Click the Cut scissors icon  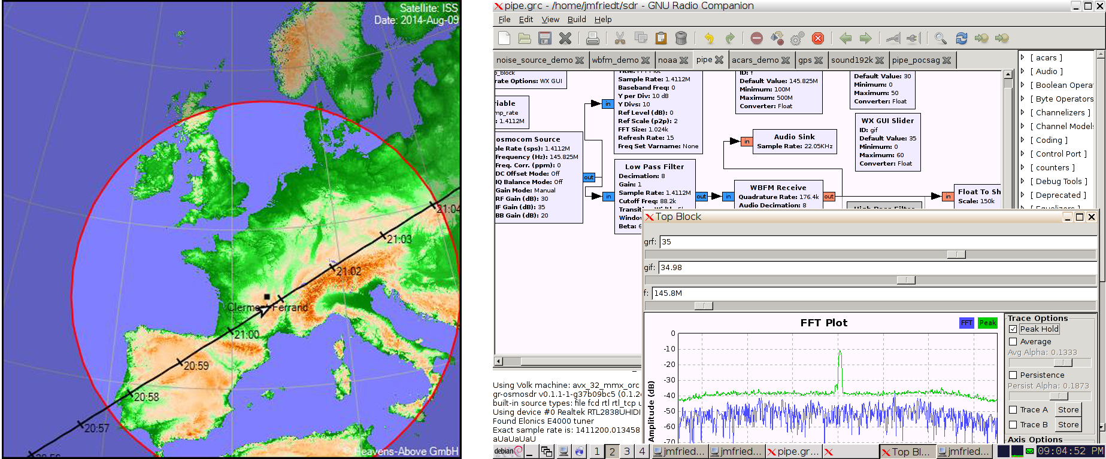pos(620,38)
